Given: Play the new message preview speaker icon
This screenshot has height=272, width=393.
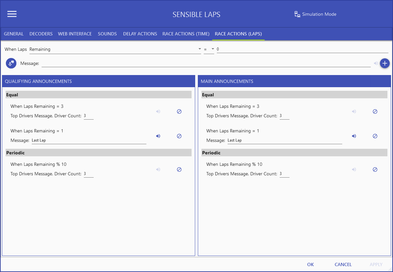Looking at the screenshot, I should pos(376,63).
